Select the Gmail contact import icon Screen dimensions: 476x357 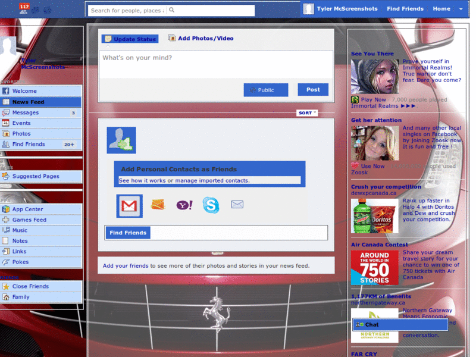pos(129,206)
